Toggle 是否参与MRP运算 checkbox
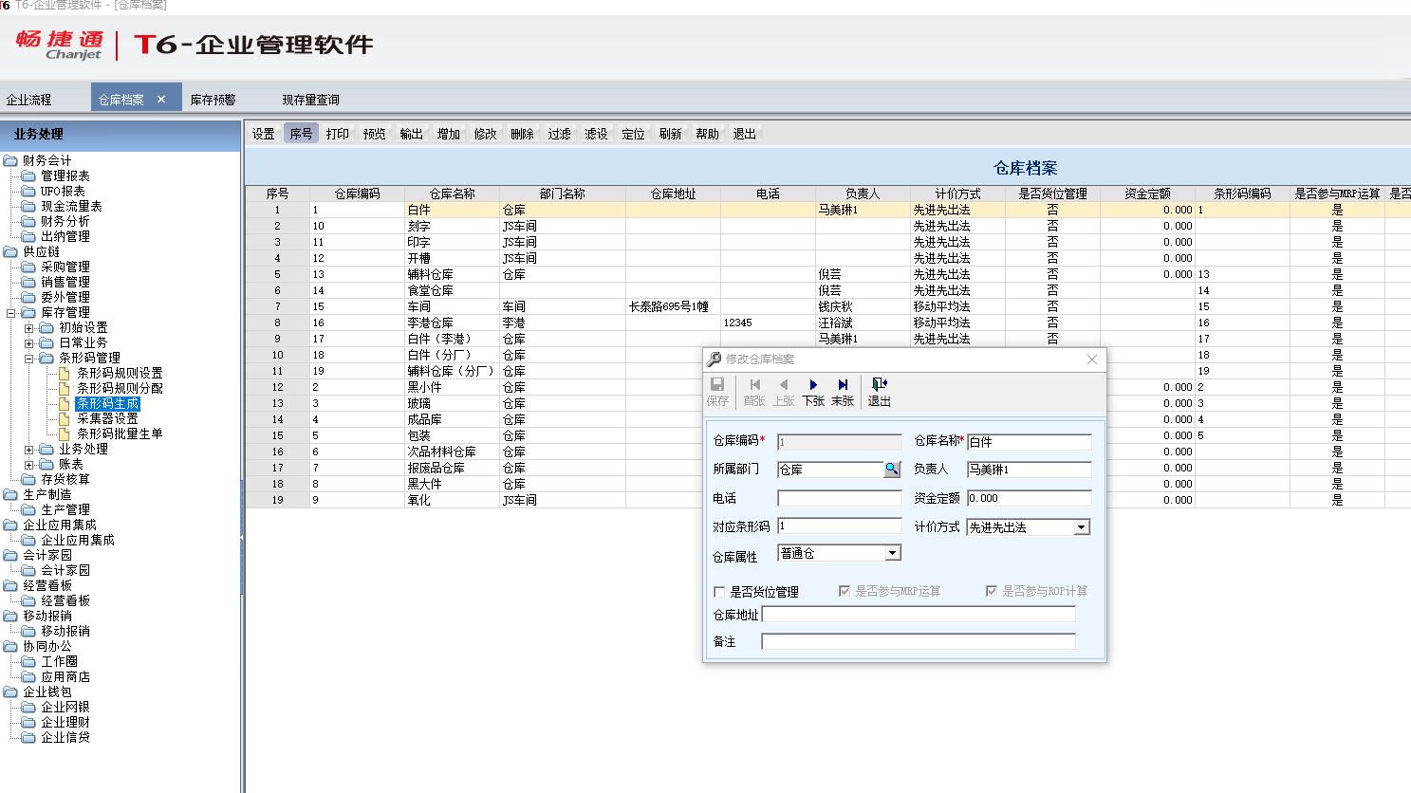The image size is (1411, 793). coord(845,591)
